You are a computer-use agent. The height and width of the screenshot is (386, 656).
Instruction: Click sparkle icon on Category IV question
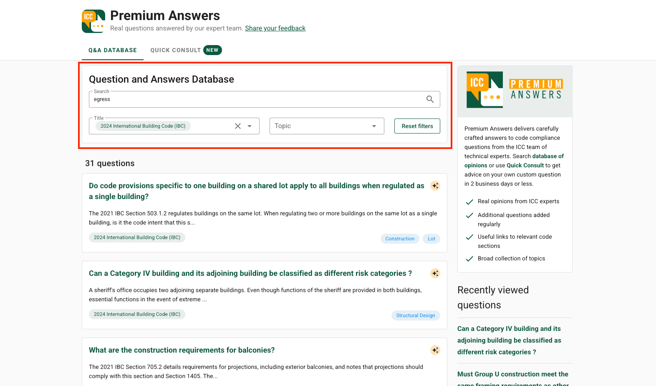point(435,273)
